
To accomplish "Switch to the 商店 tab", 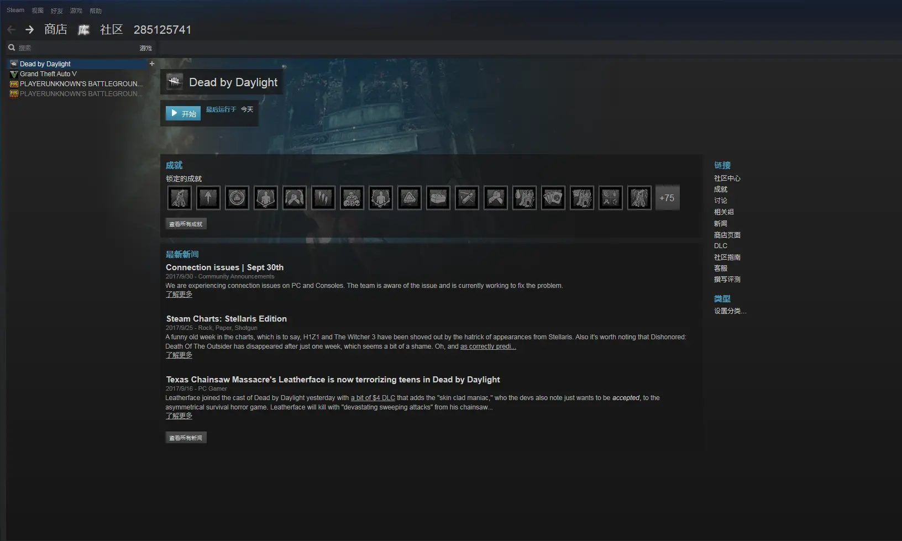I will point(56,29).
